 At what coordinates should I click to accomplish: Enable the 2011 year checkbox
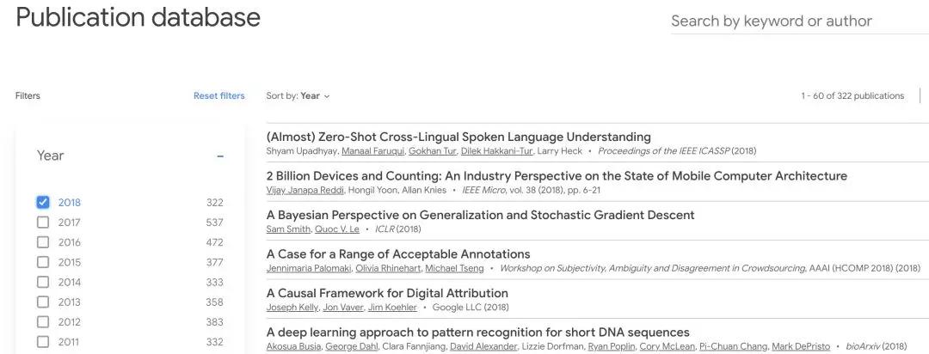(43, 342)
